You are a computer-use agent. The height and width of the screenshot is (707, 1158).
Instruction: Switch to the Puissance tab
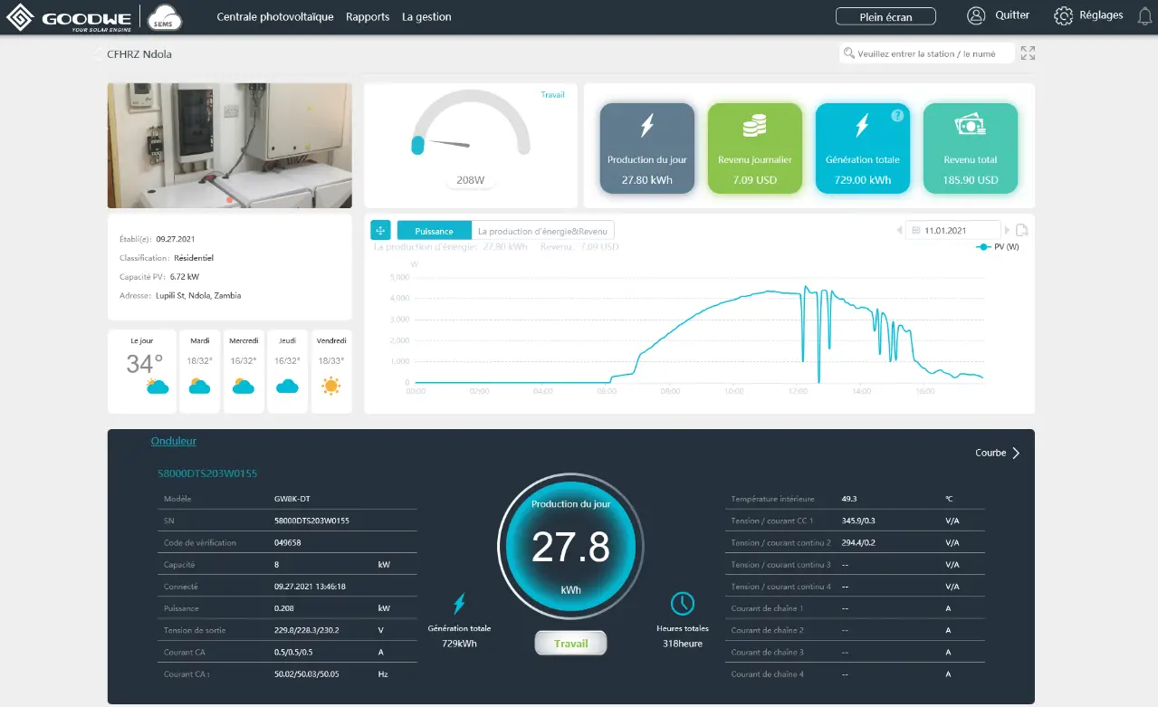coord(433,230)
